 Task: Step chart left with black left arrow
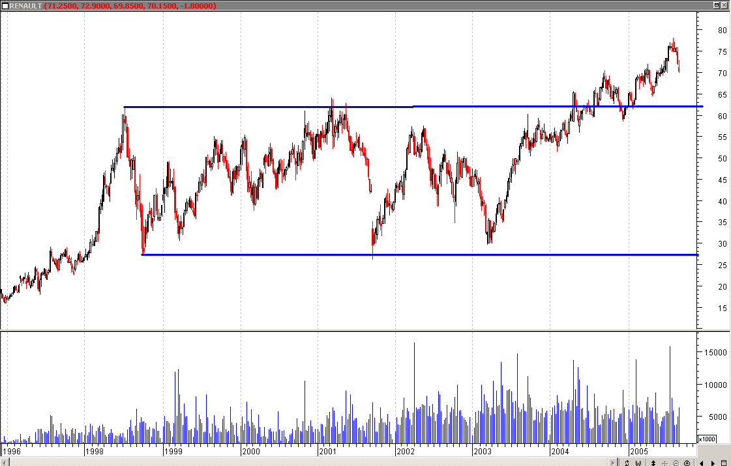click(x=702, y=463)
